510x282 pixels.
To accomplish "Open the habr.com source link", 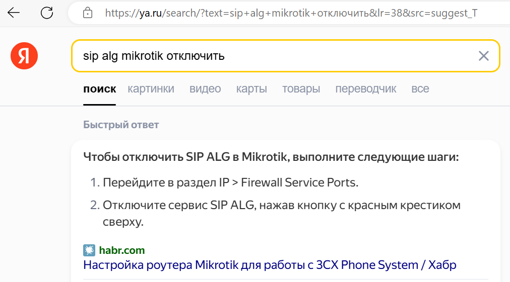I will tap(122, 250).
